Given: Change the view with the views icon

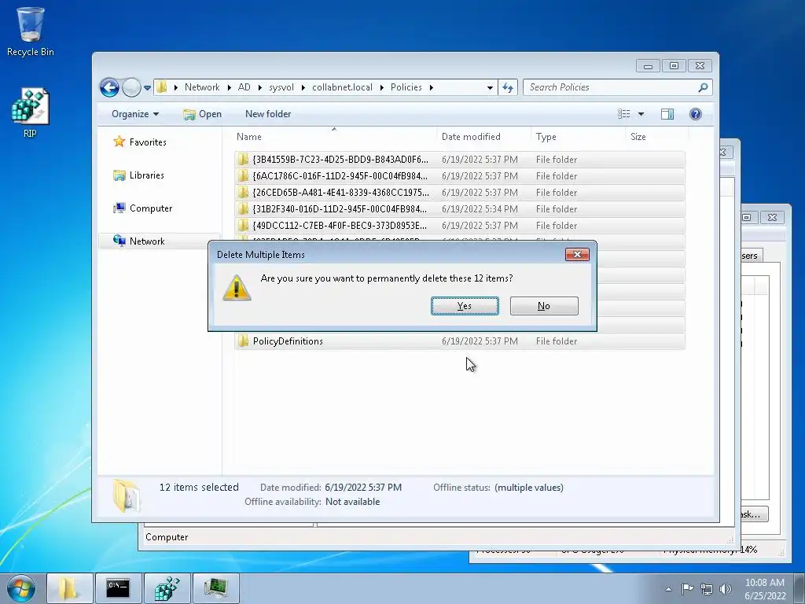Looking at the screenshot, I should click(623, 114).
